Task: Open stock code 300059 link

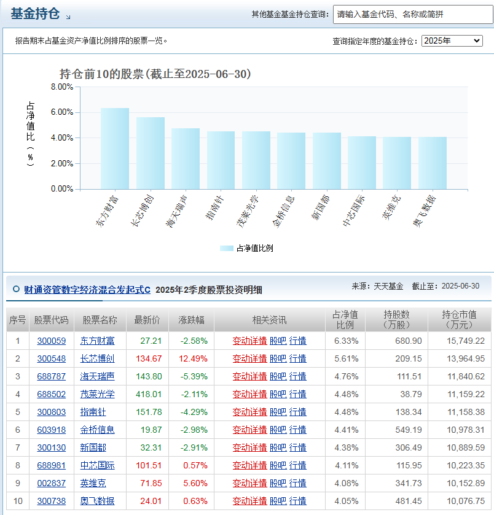Action: [51, 341]
